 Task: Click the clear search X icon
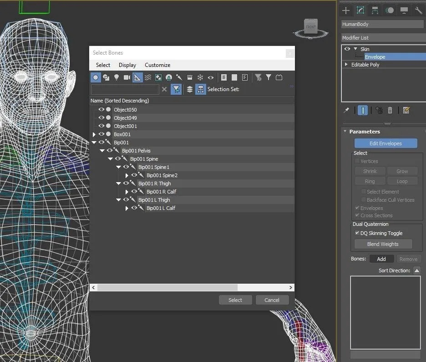[x=164, y=89]
